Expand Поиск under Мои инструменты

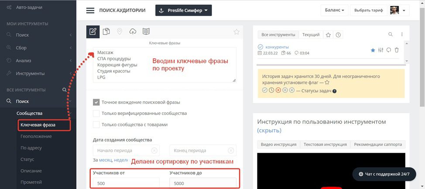point(38,35)
